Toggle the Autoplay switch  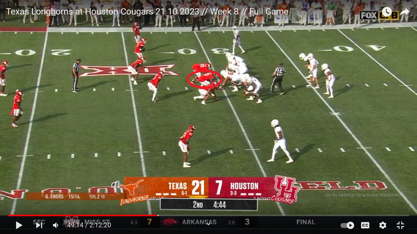347,225
